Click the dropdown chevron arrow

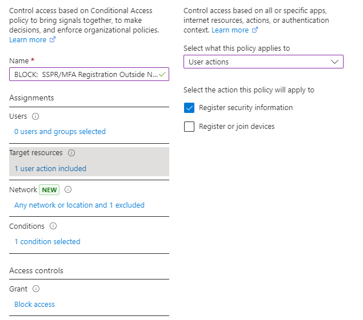(x=335, y=62)
